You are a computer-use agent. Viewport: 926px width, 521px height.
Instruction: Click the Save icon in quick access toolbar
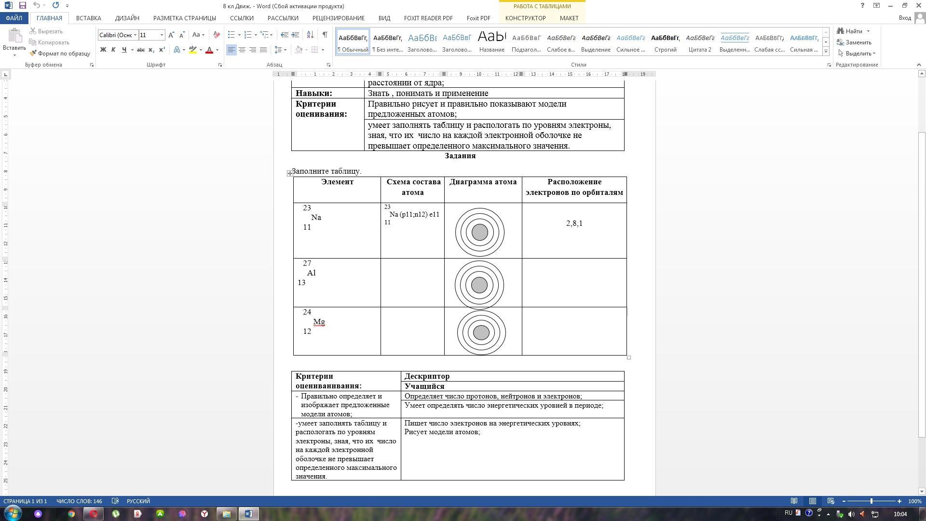(22, 5)
